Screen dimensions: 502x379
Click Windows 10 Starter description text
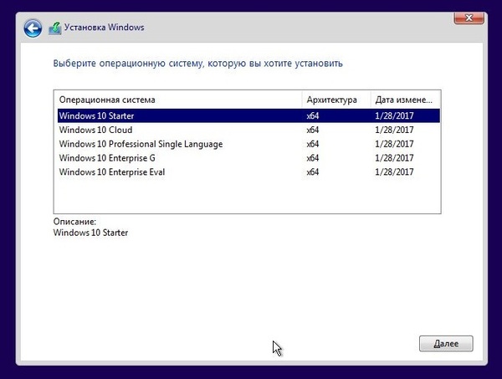90,233
